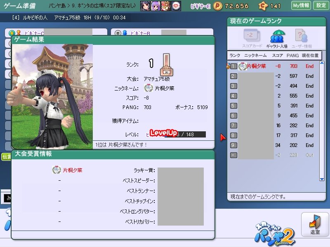
Task: Click the guild emblem beside 片桐夕菜 in game result
Action: (148, 88)
